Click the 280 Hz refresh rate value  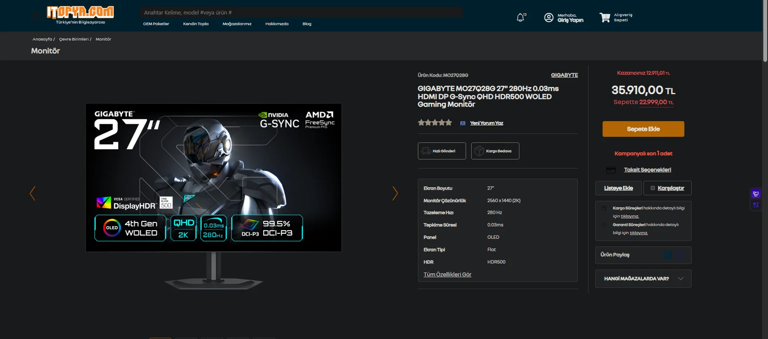pyautogui.click(x=495, y=212)
